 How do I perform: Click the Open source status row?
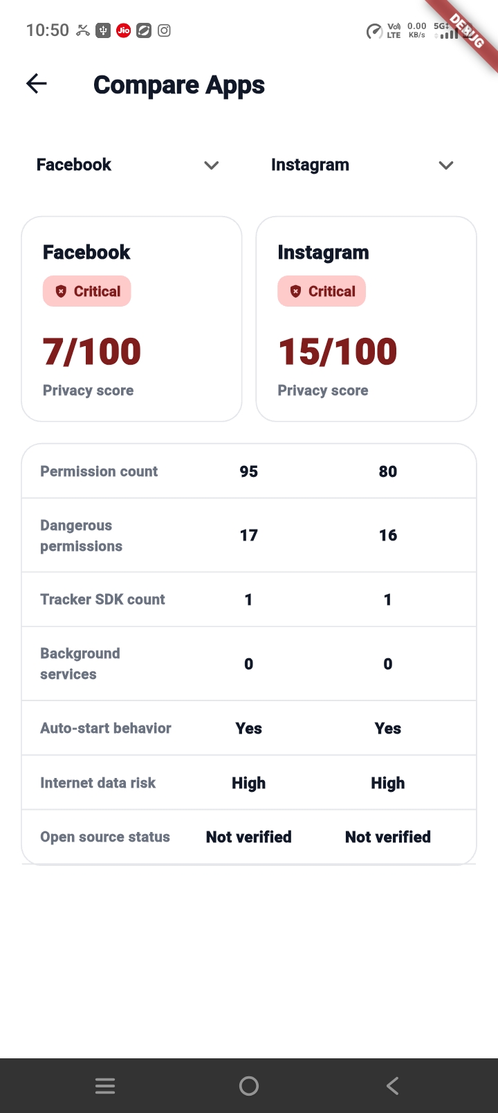(x=249, y=837)
